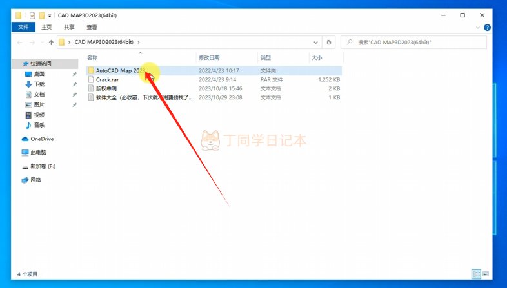Open 视频 in the navigation pane
This screenshot has width=507, height=288.
point(39,115)
